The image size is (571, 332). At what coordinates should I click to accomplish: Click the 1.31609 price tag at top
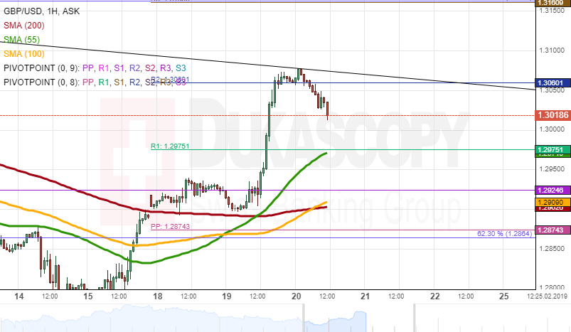pos(552,4)
